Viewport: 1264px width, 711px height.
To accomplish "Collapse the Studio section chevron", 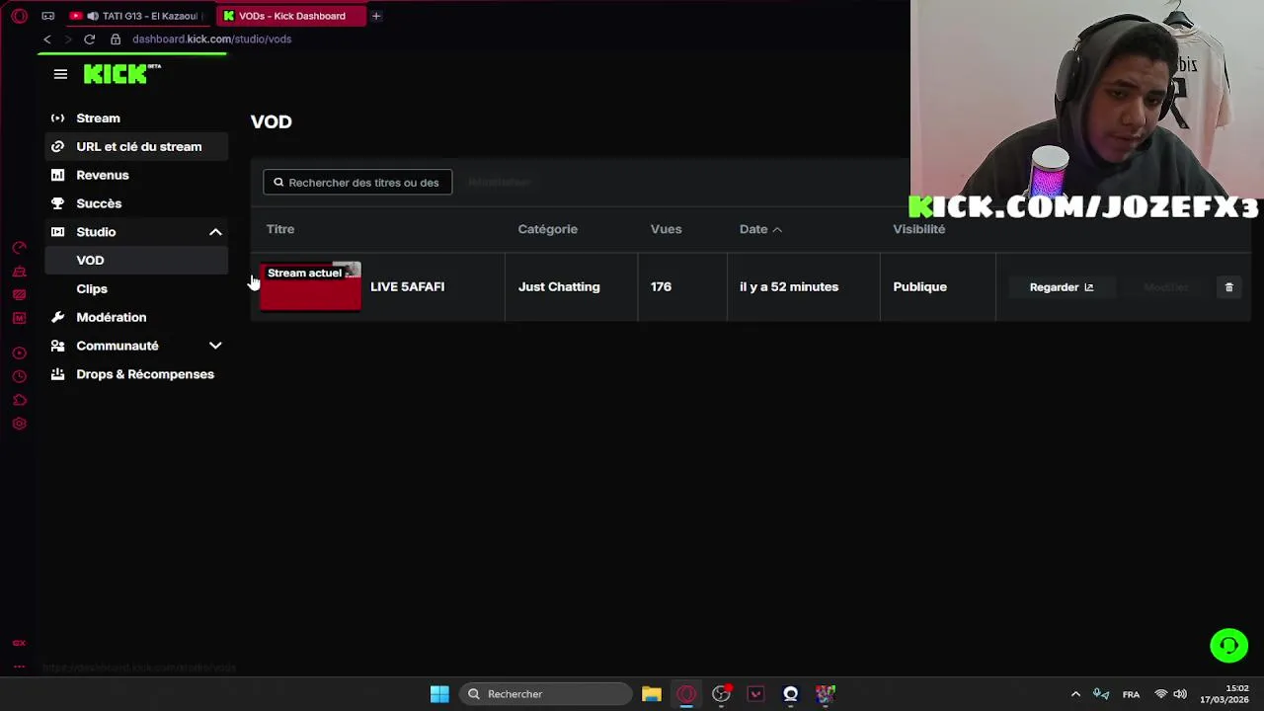I will [215, 232].
